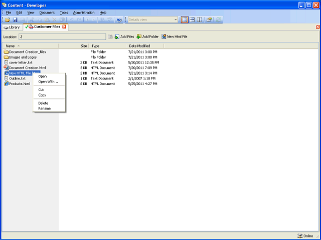Open the View menu
The width and height of the screenshot is (321, 240).
[x=31, y=12]
